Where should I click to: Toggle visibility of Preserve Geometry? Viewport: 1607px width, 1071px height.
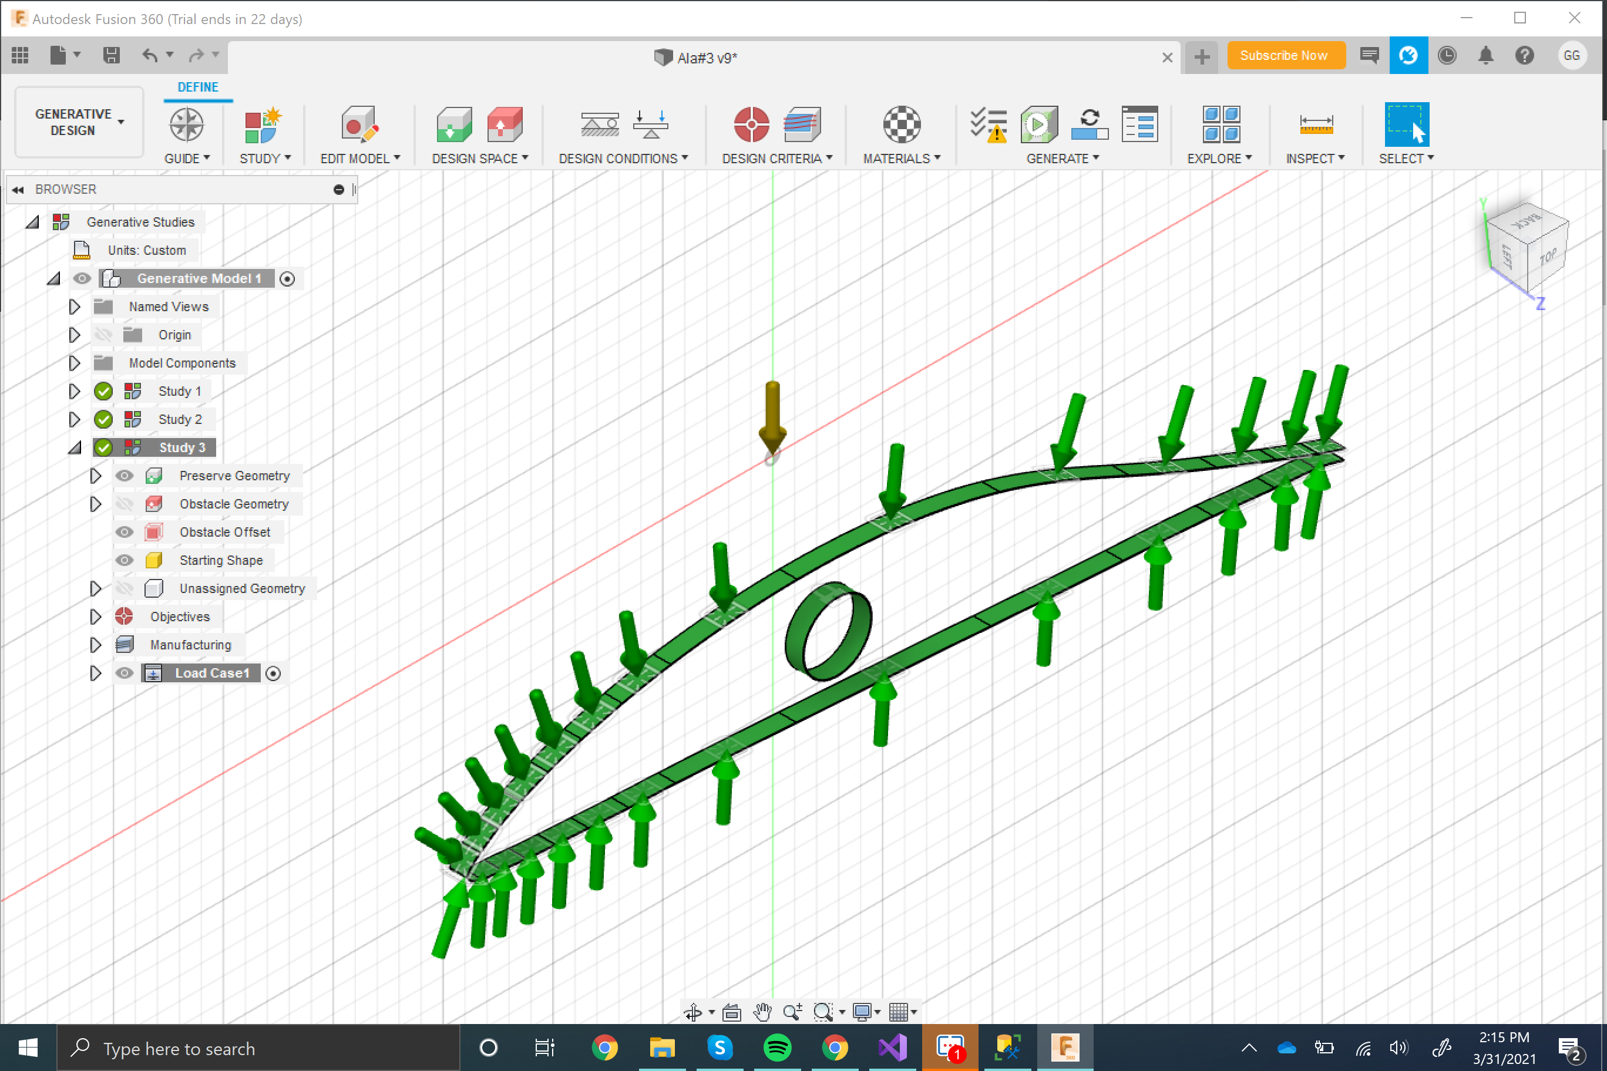click(x=124, y=476)
